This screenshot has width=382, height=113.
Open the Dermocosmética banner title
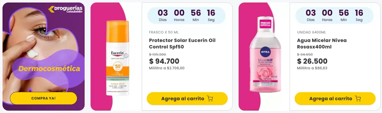[49, 68]
